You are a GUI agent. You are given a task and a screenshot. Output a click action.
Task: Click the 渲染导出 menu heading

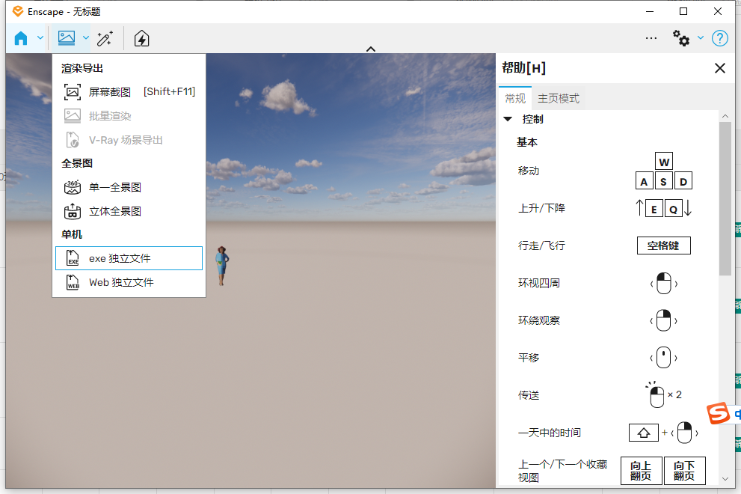(x=82, y=69)
